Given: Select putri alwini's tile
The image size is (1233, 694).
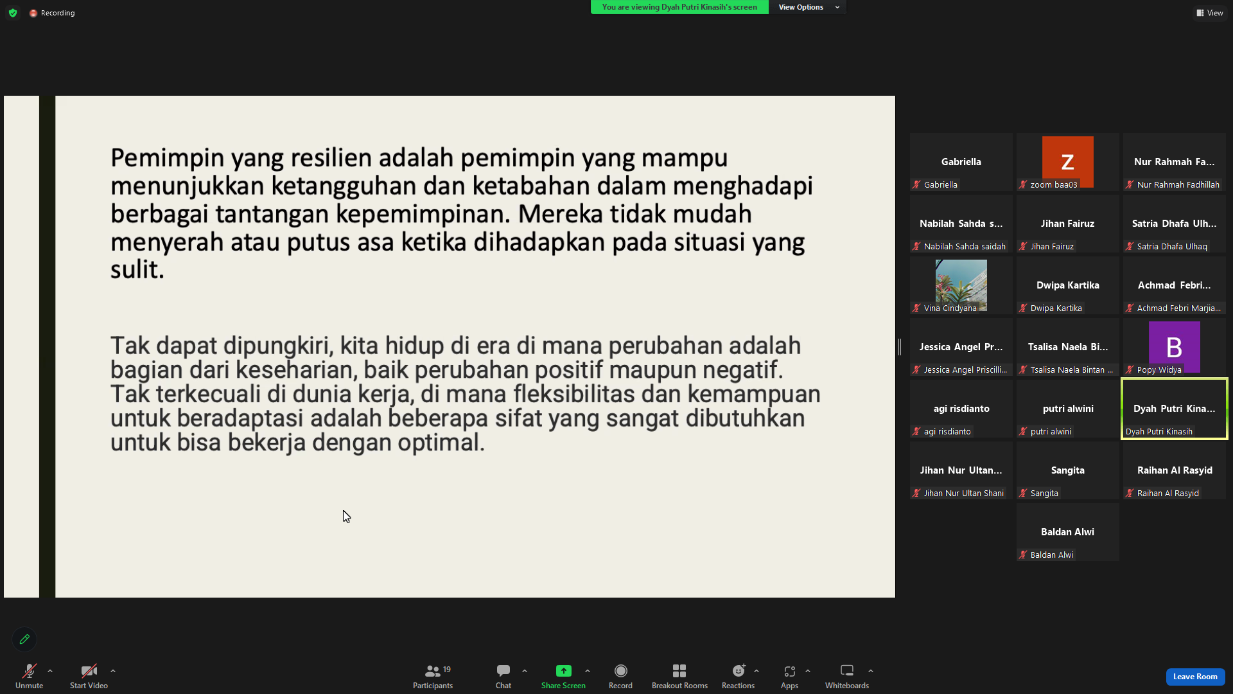Looking at the screenshot, I should point(1068,409).
